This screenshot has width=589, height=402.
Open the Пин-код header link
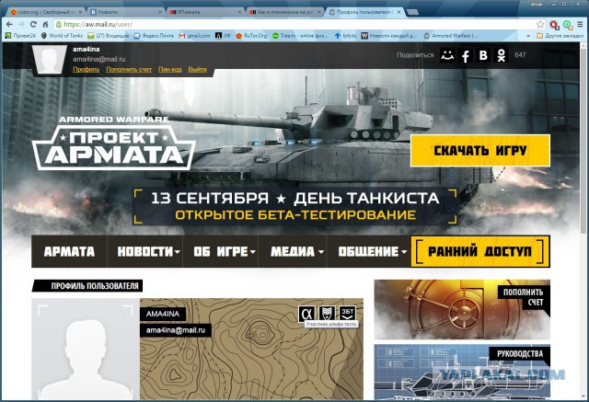click(169, 69)
